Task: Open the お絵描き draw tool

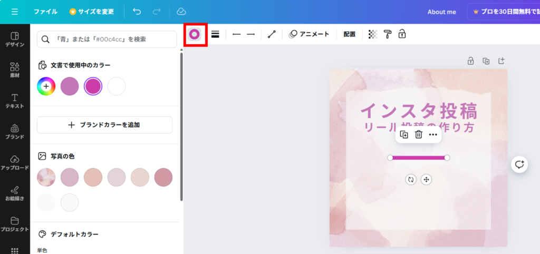Action: (x=15, y=192)
